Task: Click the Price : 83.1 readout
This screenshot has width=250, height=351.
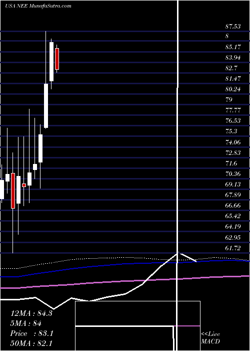Action: tap(31, 333)
